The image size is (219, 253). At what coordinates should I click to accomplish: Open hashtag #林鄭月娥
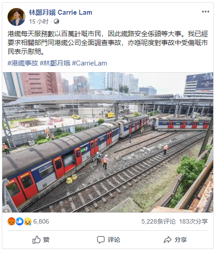55,63
